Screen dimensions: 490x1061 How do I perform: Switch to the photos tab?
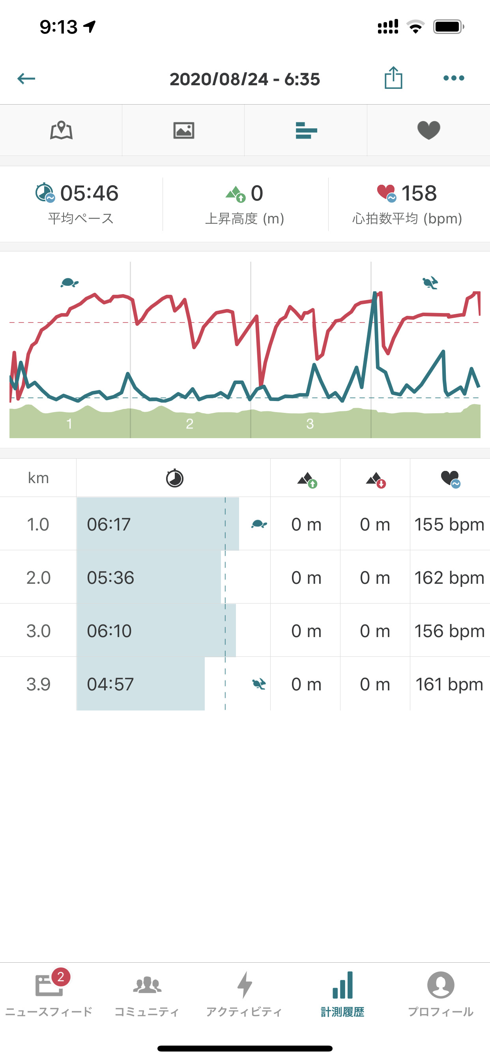pos(183,131)
